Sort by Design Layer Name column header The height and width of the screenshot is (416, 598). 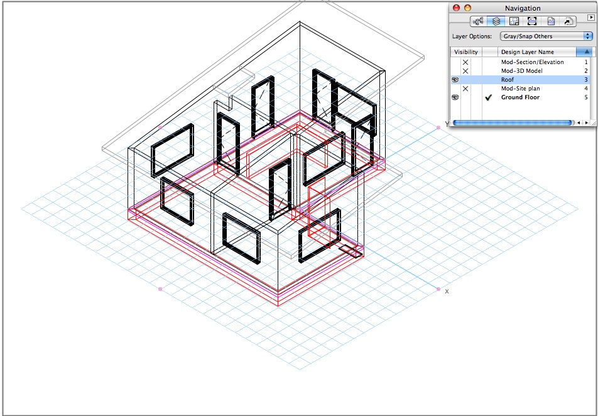(537, 52)
